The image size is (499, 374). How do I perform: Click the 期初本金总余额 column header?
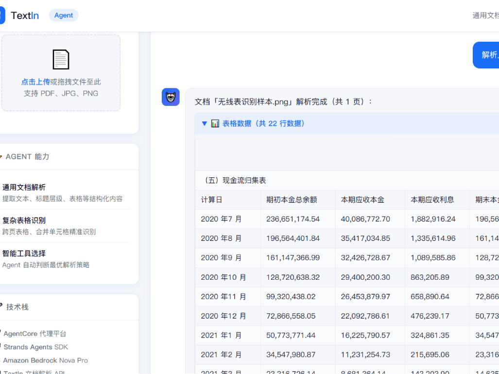tap(292, 200)
